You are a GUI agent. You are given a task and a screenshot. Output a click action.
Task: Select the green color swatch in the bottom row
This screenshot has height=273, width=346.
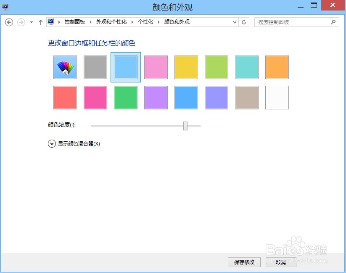(125, 97)
